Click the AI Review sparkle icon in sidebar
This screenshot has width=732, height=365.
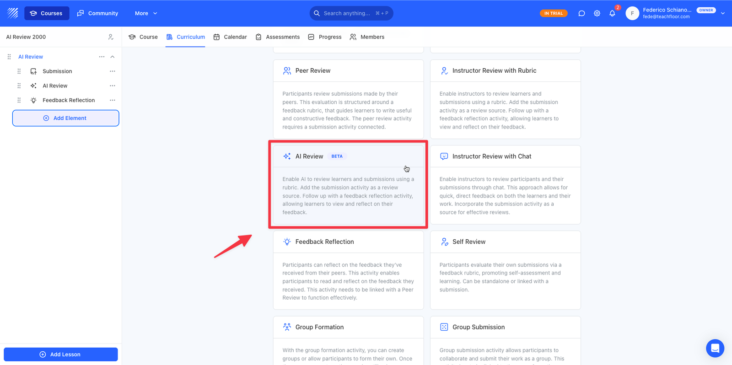pyautogui.click(x=33, y=86)
